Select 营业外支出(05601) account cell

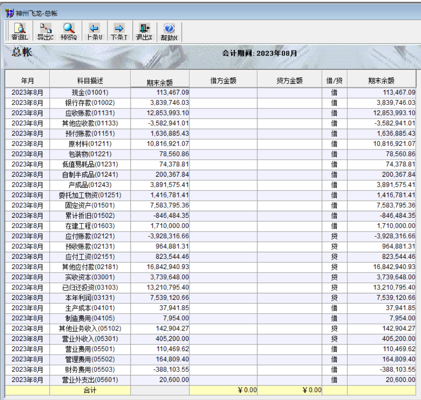[90, 380]
